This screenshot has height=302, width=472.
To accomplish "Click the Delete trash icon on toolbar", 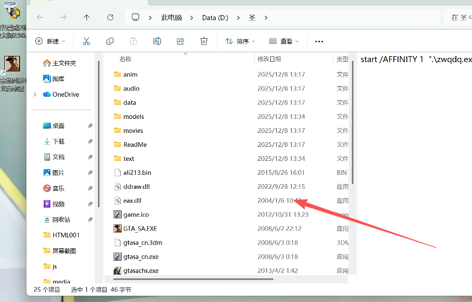I will [204, 41].
